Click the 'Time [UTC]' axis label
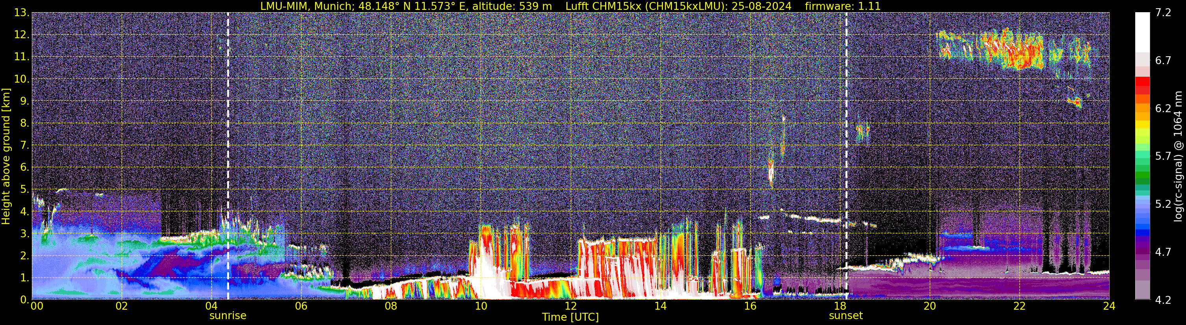Image resolution: width=1186 pixels, height=325 pixels. pos(570,317)
